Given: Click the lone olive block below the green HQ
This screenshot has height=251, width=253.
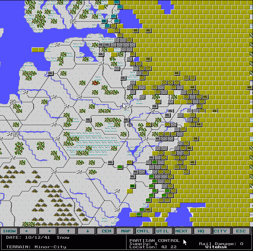Looking at the screenshot, I should [130, 191].
